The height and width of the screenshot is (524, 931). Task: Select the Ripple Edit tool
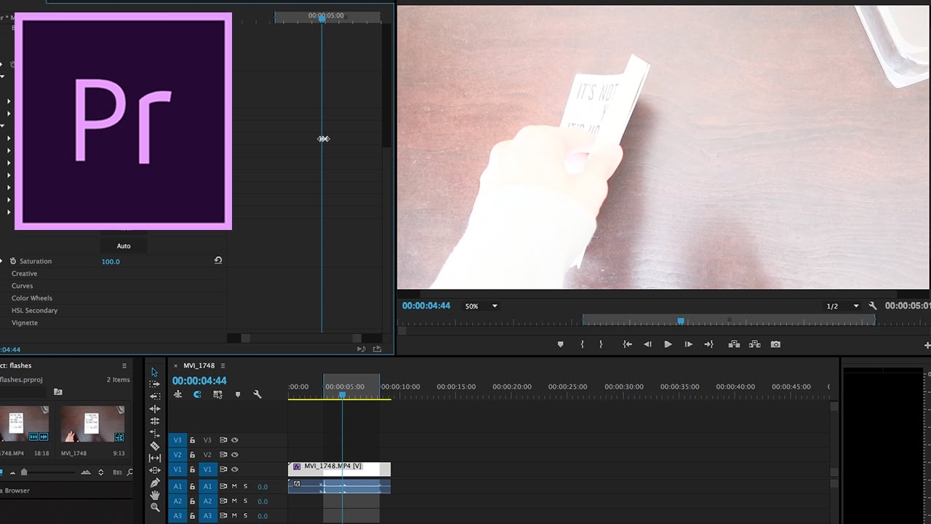tap(155, 409)
